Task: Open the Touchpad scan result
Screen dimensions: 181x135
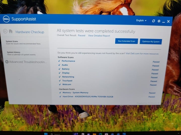Action: tap(67, 81)
